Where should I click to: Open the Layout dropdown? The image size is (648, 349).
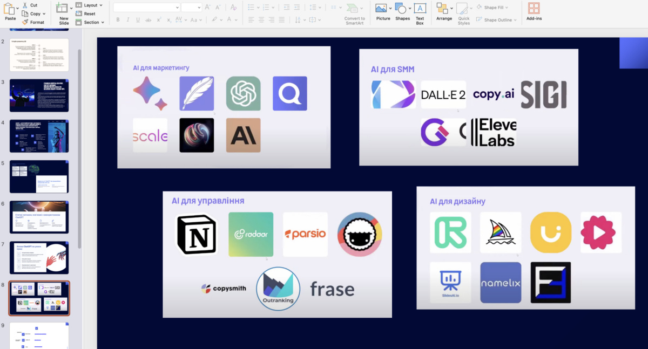89,5
